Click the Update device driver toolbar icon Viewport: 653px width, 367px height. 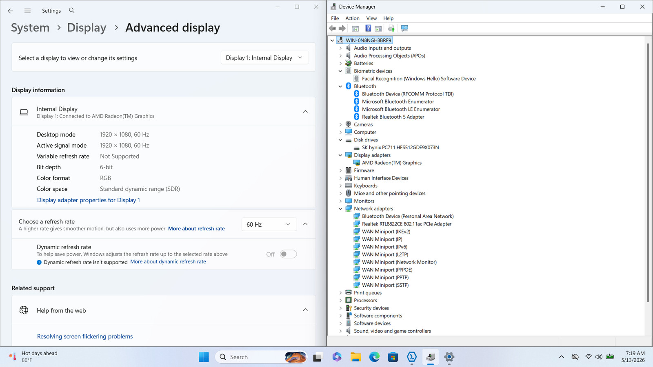coord(391,28)
